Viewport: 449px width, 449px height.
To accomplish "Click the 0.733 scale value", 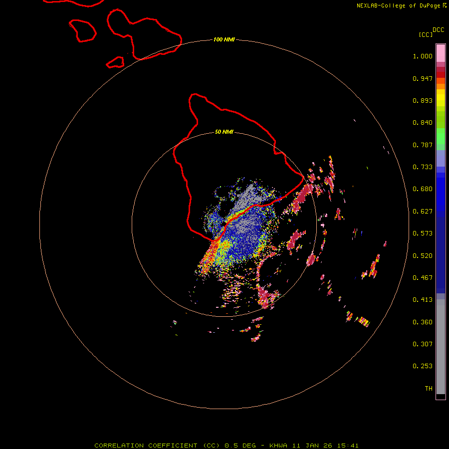I will coord(423,167).
